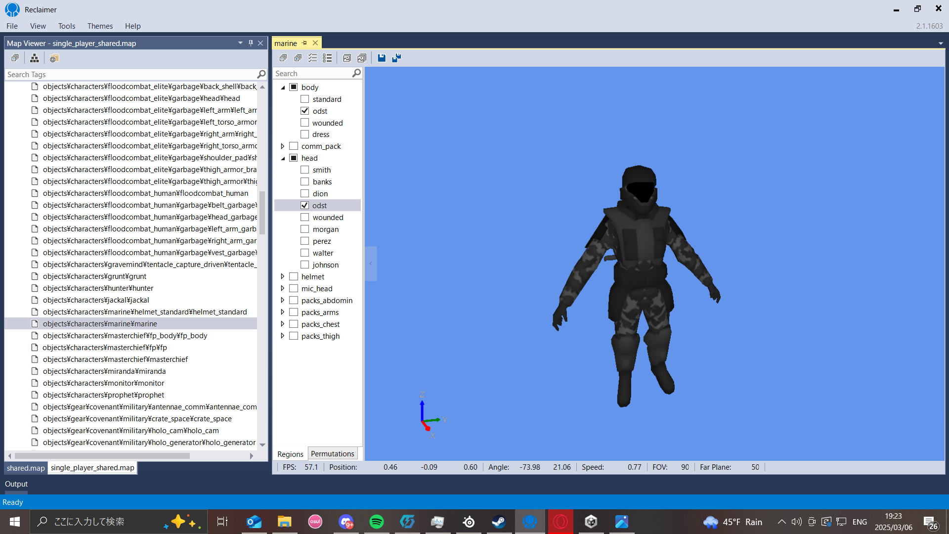Tick the johnson head checkbox

point(305,265)
